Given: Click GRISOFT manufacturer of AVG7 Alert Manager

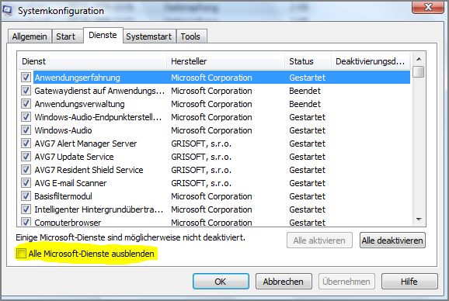Looking at the screenshot, I should [201, 144].
